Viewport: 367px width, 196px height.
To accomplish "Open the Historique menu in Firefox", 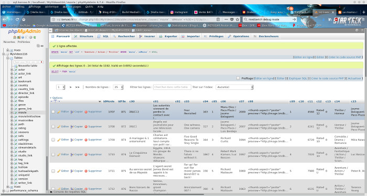I will 52,7.
